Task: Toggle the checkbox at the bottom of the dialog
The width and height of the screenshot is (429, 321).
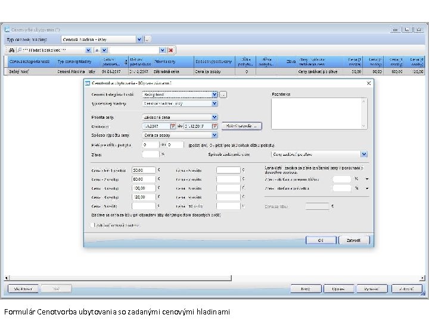Action: pos(92,225)
